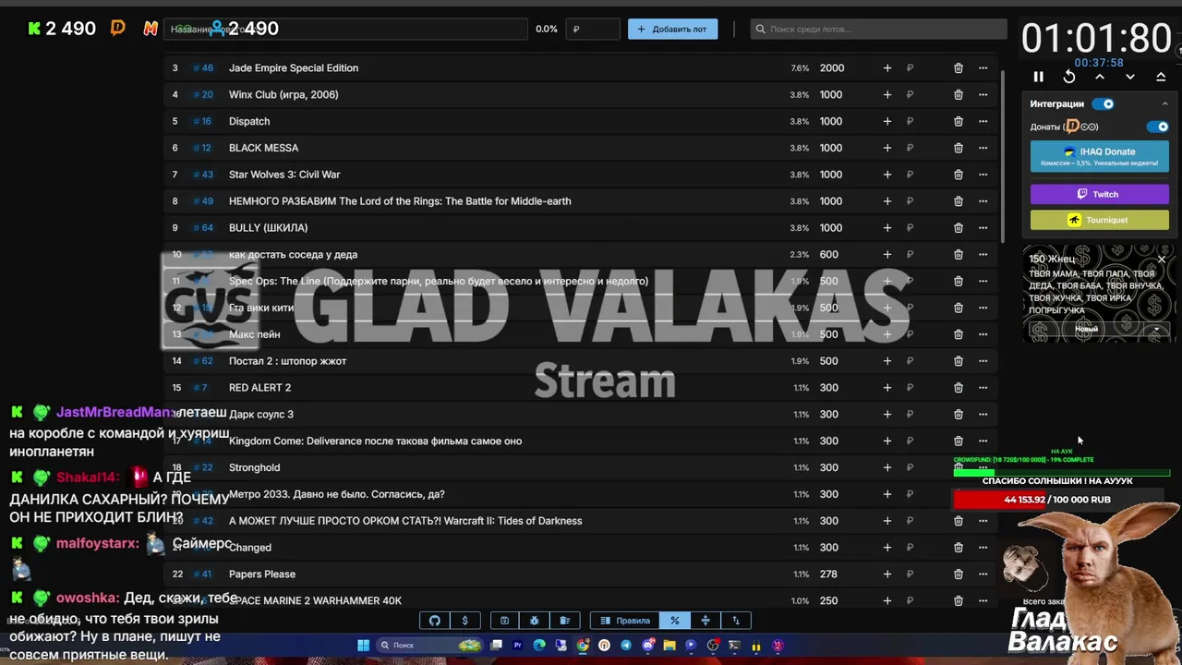Open more options for Winx Club lot
This screenshot has width=1182, height=665.
[983, 94]
